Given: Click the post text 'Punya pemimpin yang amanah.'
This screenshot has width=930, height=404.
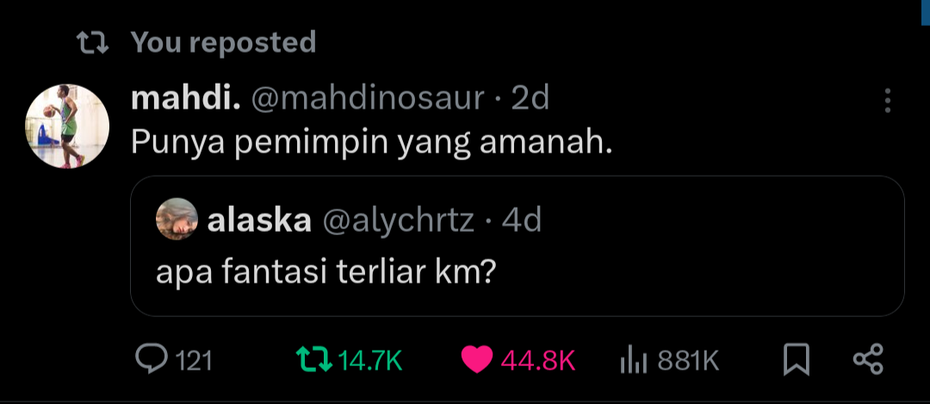Looking at the screenshot, I should click(371, 144).
